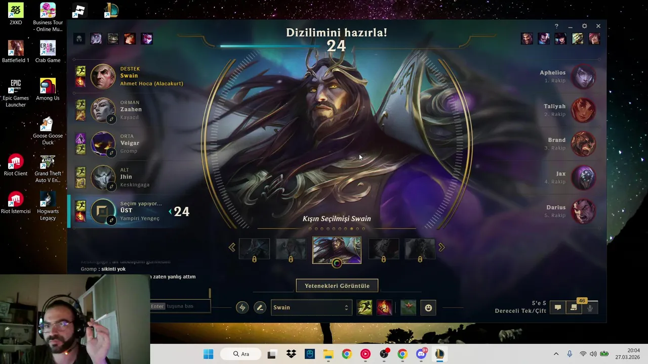Image resolution: width=648 pixels, height=364 pixels.
Task: Open the ward skin selector icon
Action: (x=408, y=307)
